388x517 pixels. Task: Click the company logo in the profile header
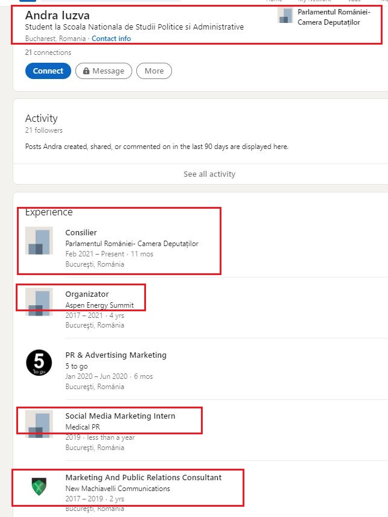pyautogui.click(x=285, y=16)
